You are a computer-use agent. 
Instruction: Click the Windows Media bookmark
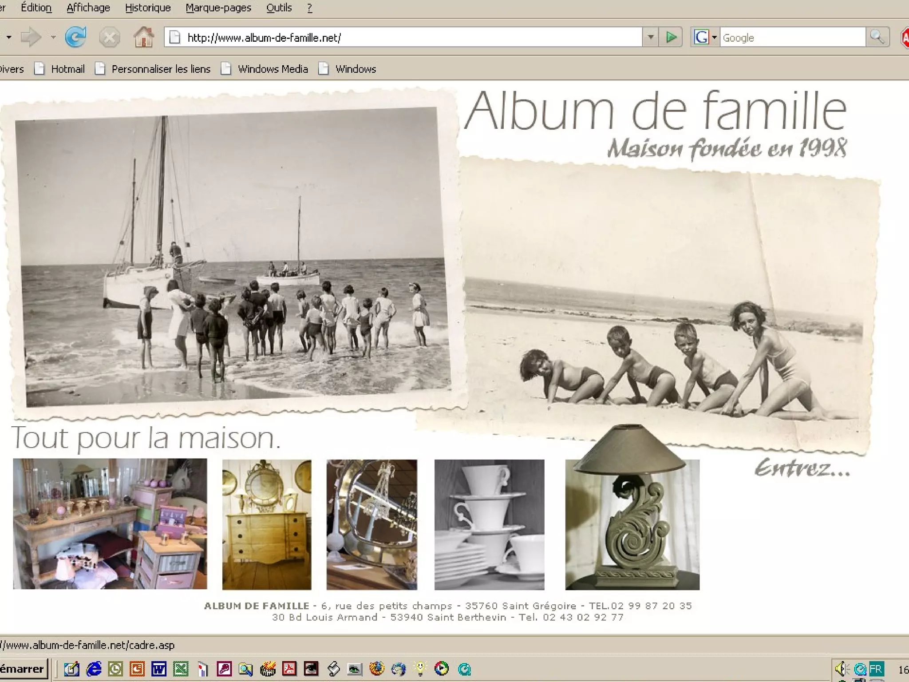[273, 69]
